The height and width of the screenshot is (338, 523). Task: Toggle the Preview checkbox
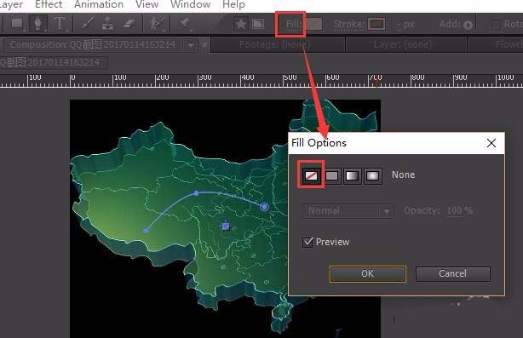tap(307, 242)
